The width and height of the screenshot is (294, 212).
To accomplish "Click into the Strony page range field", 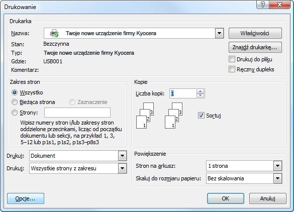I will click(77, 113).
